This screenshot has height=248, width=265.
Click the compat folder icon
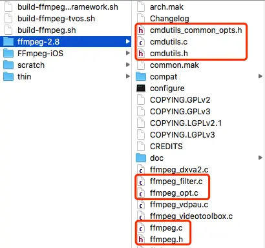(141, 77)
